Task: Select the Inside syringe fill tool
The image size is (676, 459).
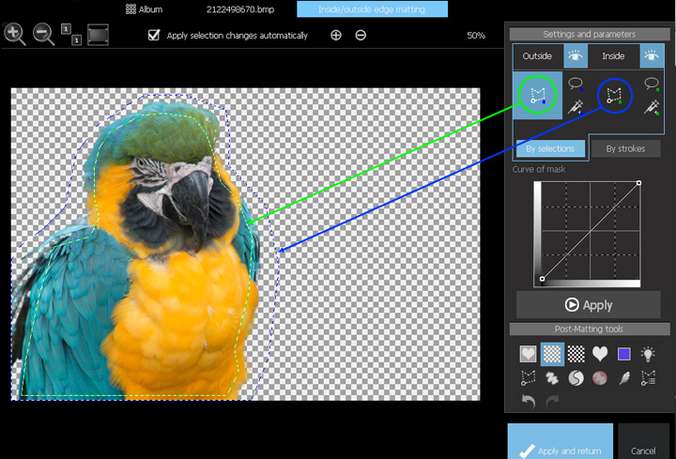Action: point(652,106)
